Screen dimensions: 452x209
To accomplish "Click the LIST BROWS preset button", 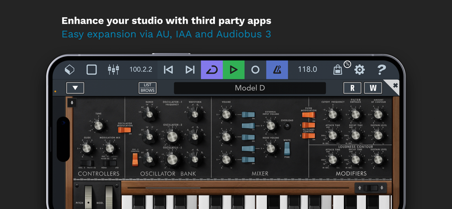I will (x=147, y=87).
